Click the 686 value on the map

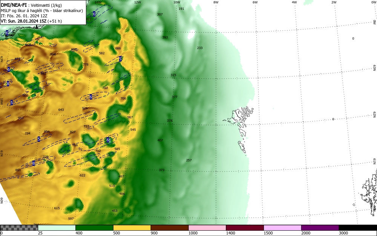point(118,48)
